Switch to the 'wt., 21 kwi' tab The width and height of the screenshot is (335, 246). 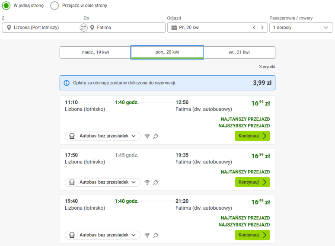click(x=239, y=52)
